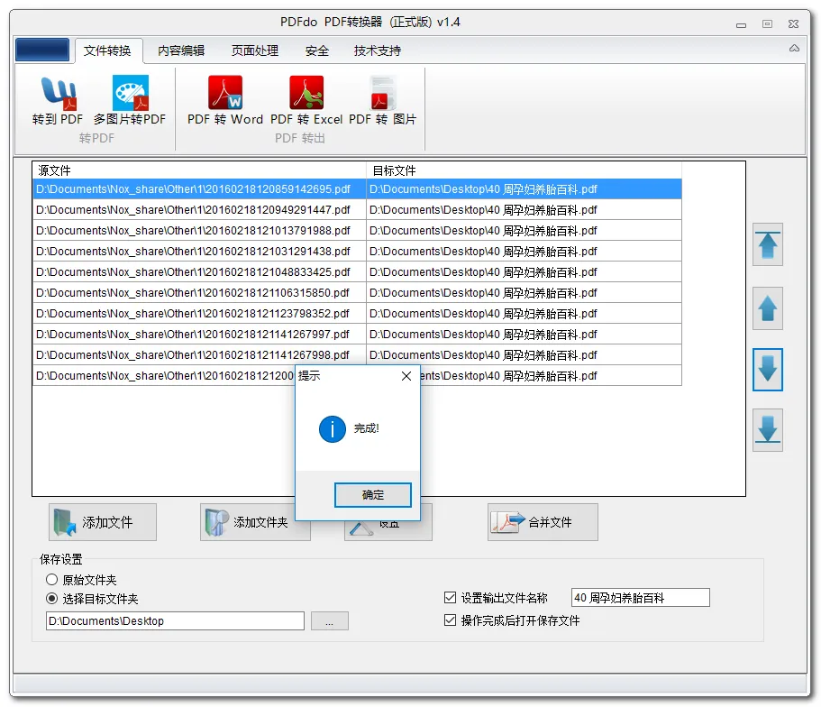
Task: Select the 原始文件夹 radio option
Action: point(52,580)
